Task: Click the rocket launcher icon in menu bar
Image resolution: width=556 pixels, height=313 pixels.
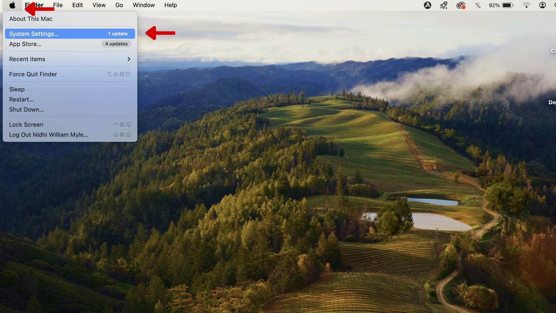Action: pos(443,5)
